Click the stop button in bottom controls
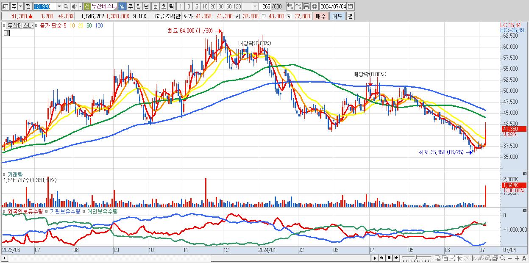Viewport: 529px width, 263px height. tap(389, 258)
